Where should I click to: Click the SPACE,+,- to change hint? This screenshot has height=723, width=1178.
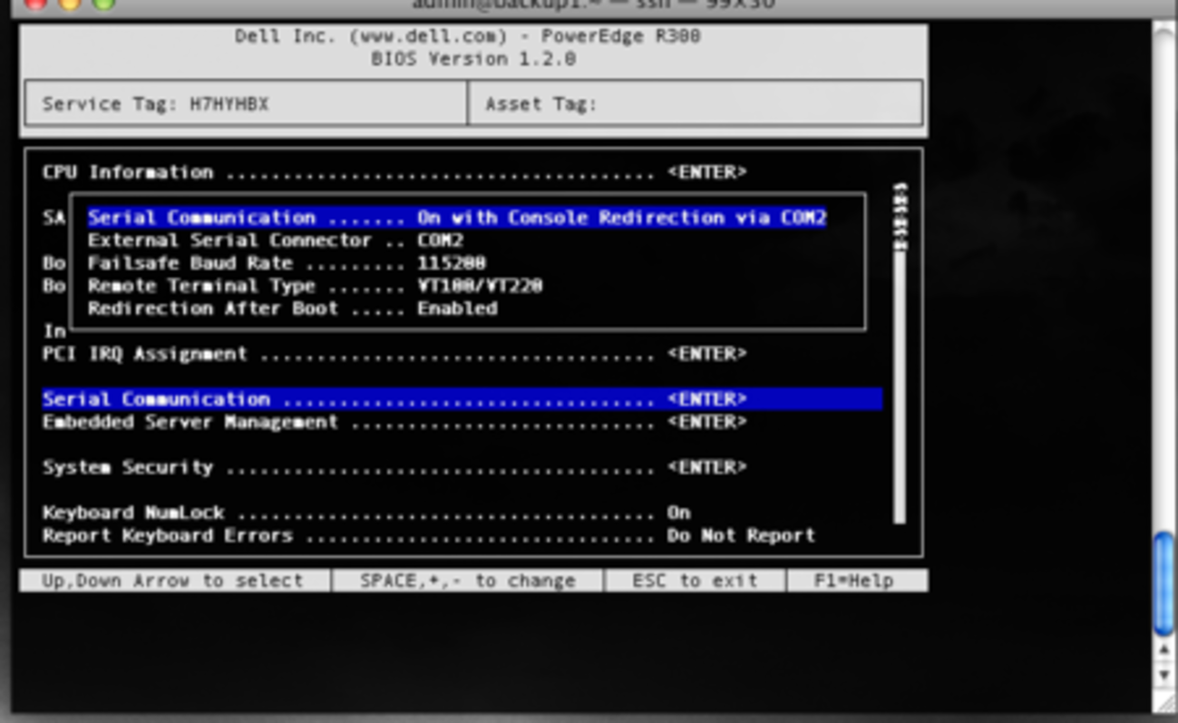468,581
